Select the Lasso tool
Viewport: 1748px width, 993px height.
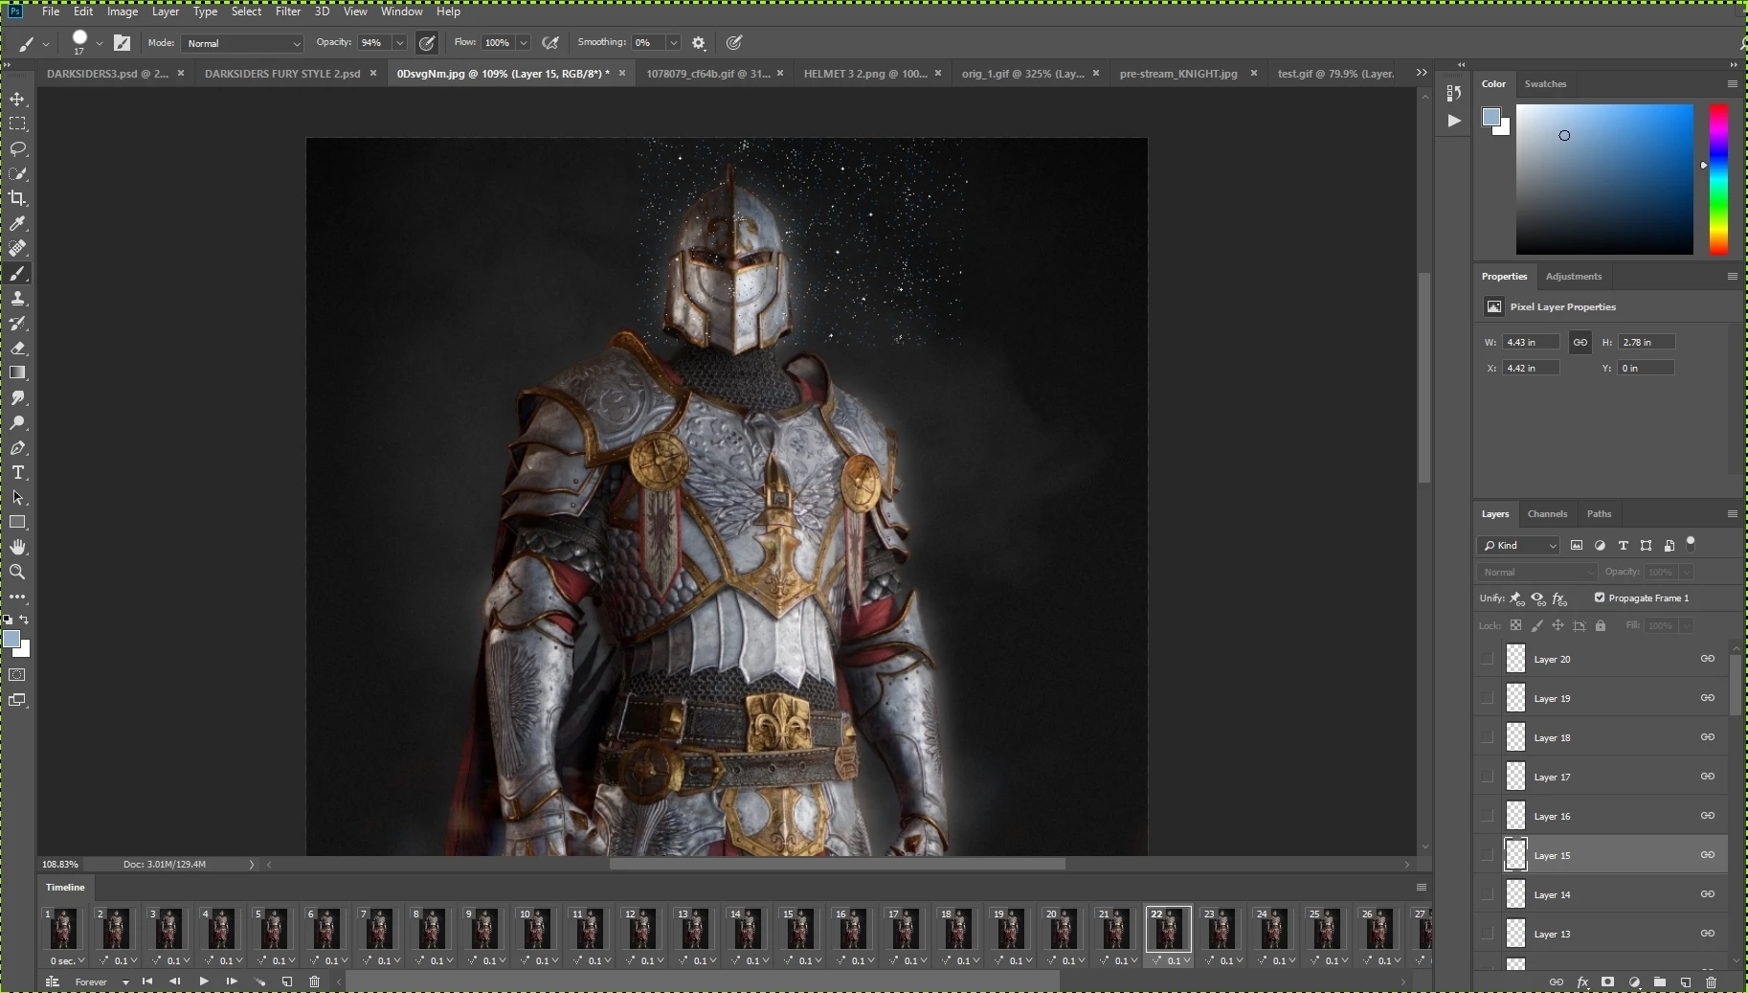tap(17, 149)
